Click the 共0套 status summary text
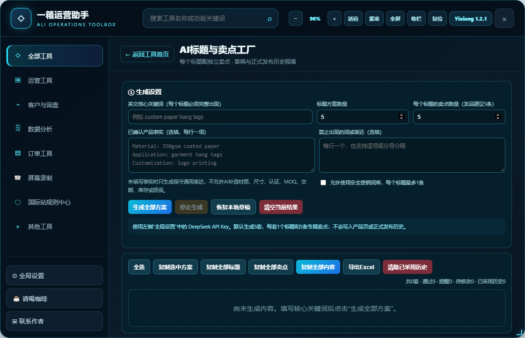 pyautogui.click(x=455, y=281)
